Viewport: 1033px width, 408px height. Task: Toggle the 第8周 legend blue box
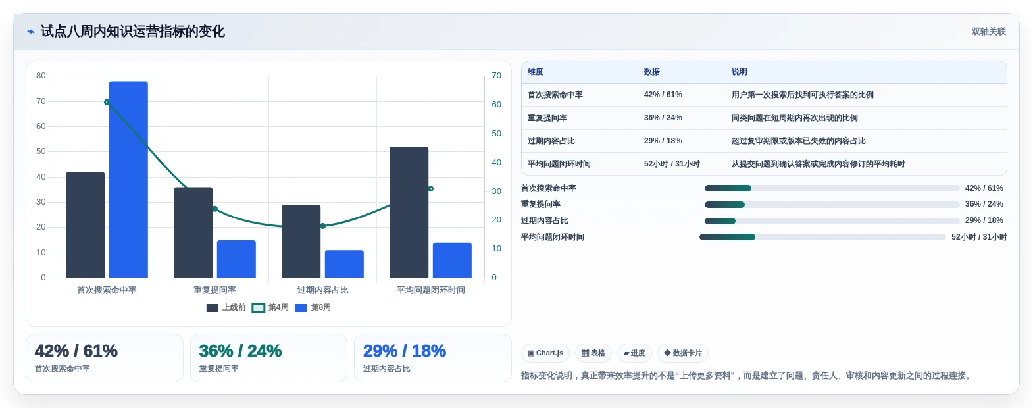(301, 308)
